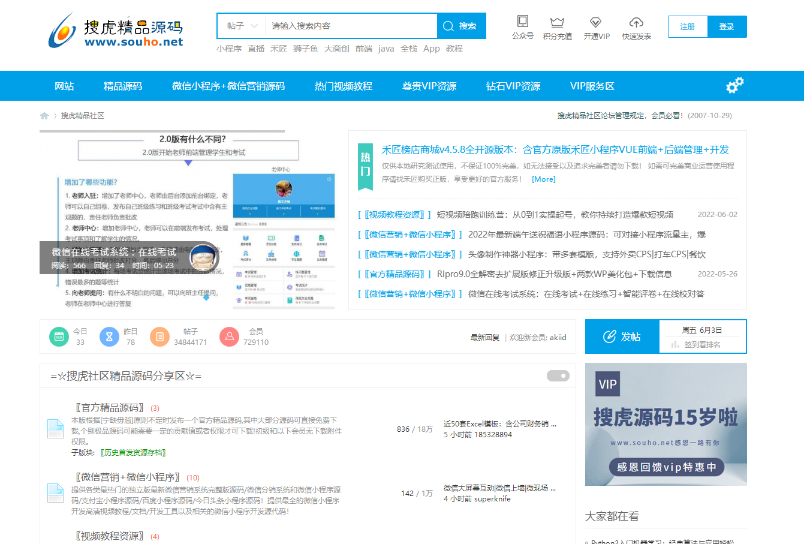
Task: Click the 开通VIP diamond icon
Action: (595, 22)
